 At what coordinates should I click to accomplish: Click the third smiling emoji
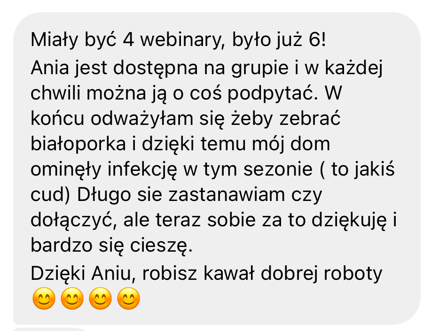(100, 298)
